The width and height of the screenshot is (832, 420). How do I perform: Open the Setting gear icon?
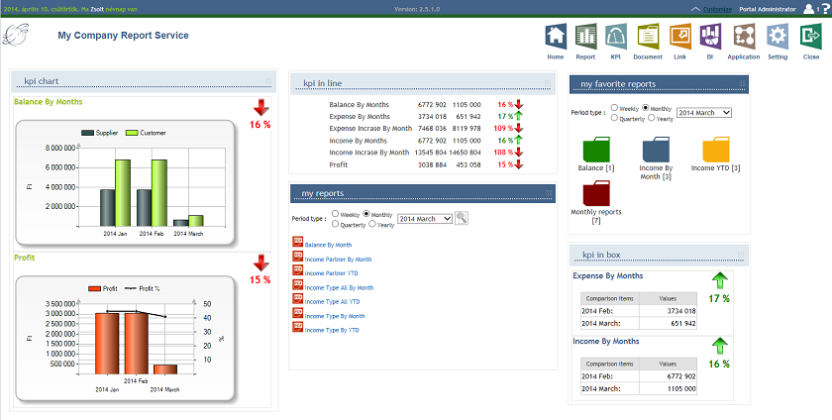coord(778,37)
